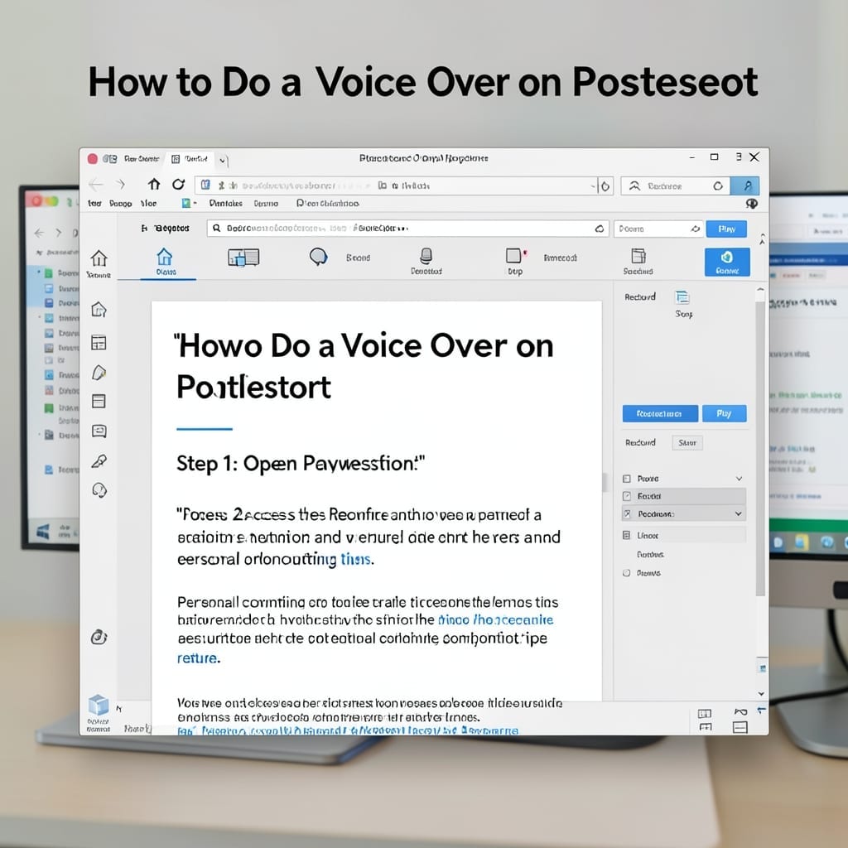Switch to the second browser tab with page icon
The image size is (848, 848).
[190, 159]
